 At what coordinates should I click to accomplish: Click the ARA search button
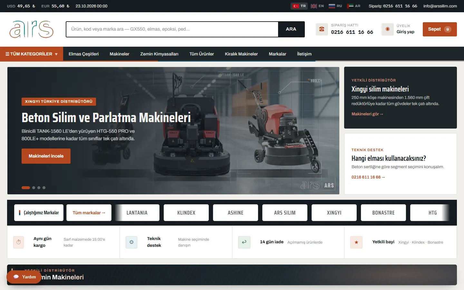coord(291,29)
